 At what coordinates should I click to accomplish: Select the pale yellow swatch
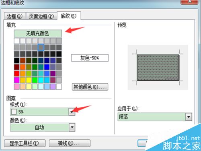click(29, 87)
